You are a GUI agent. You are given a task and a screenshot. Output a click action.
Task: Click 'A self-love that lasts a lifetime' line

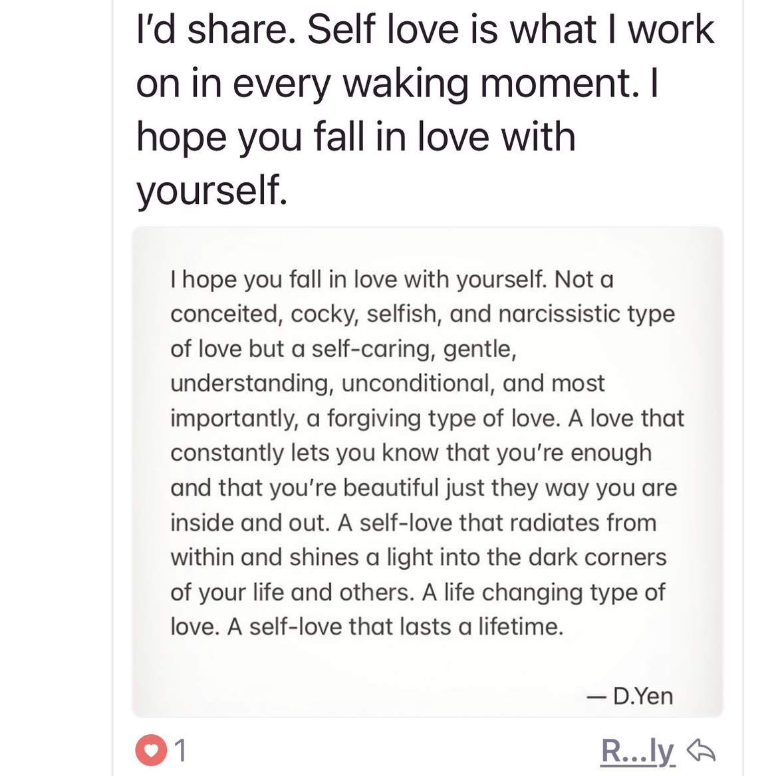396,627
